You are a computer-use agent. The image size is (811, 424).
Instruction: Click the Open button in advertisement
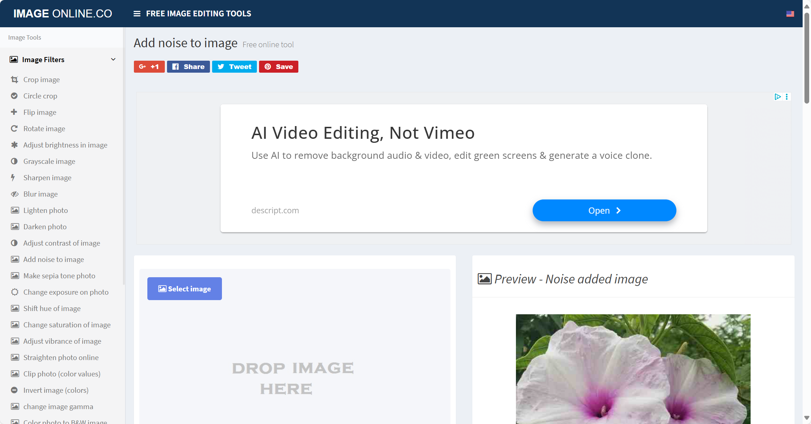(604, 210)
